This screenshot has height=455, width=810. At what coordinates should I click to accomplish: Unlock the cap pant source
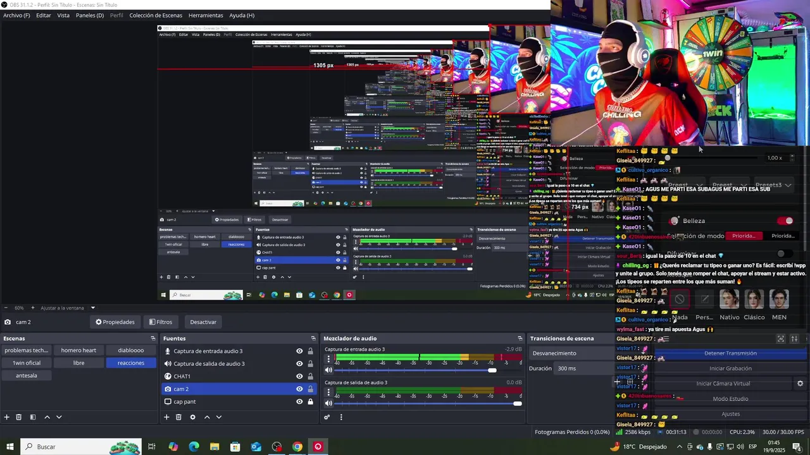click(310, 402)
